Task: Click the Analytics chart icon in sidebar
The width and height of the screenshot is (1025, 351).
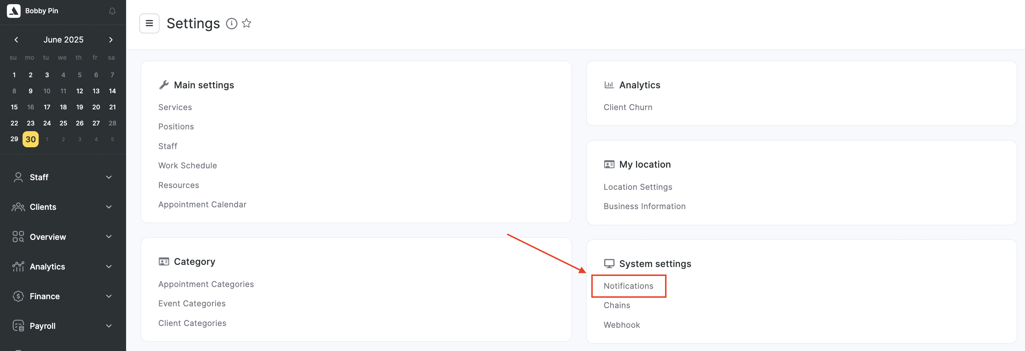Action: click(18, 266)
